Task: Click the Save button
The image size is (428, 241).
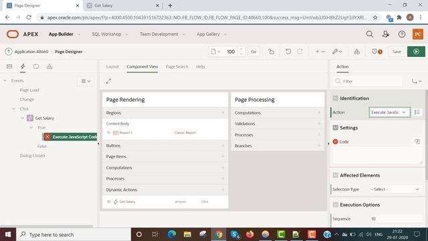Action: click(397, 52)
